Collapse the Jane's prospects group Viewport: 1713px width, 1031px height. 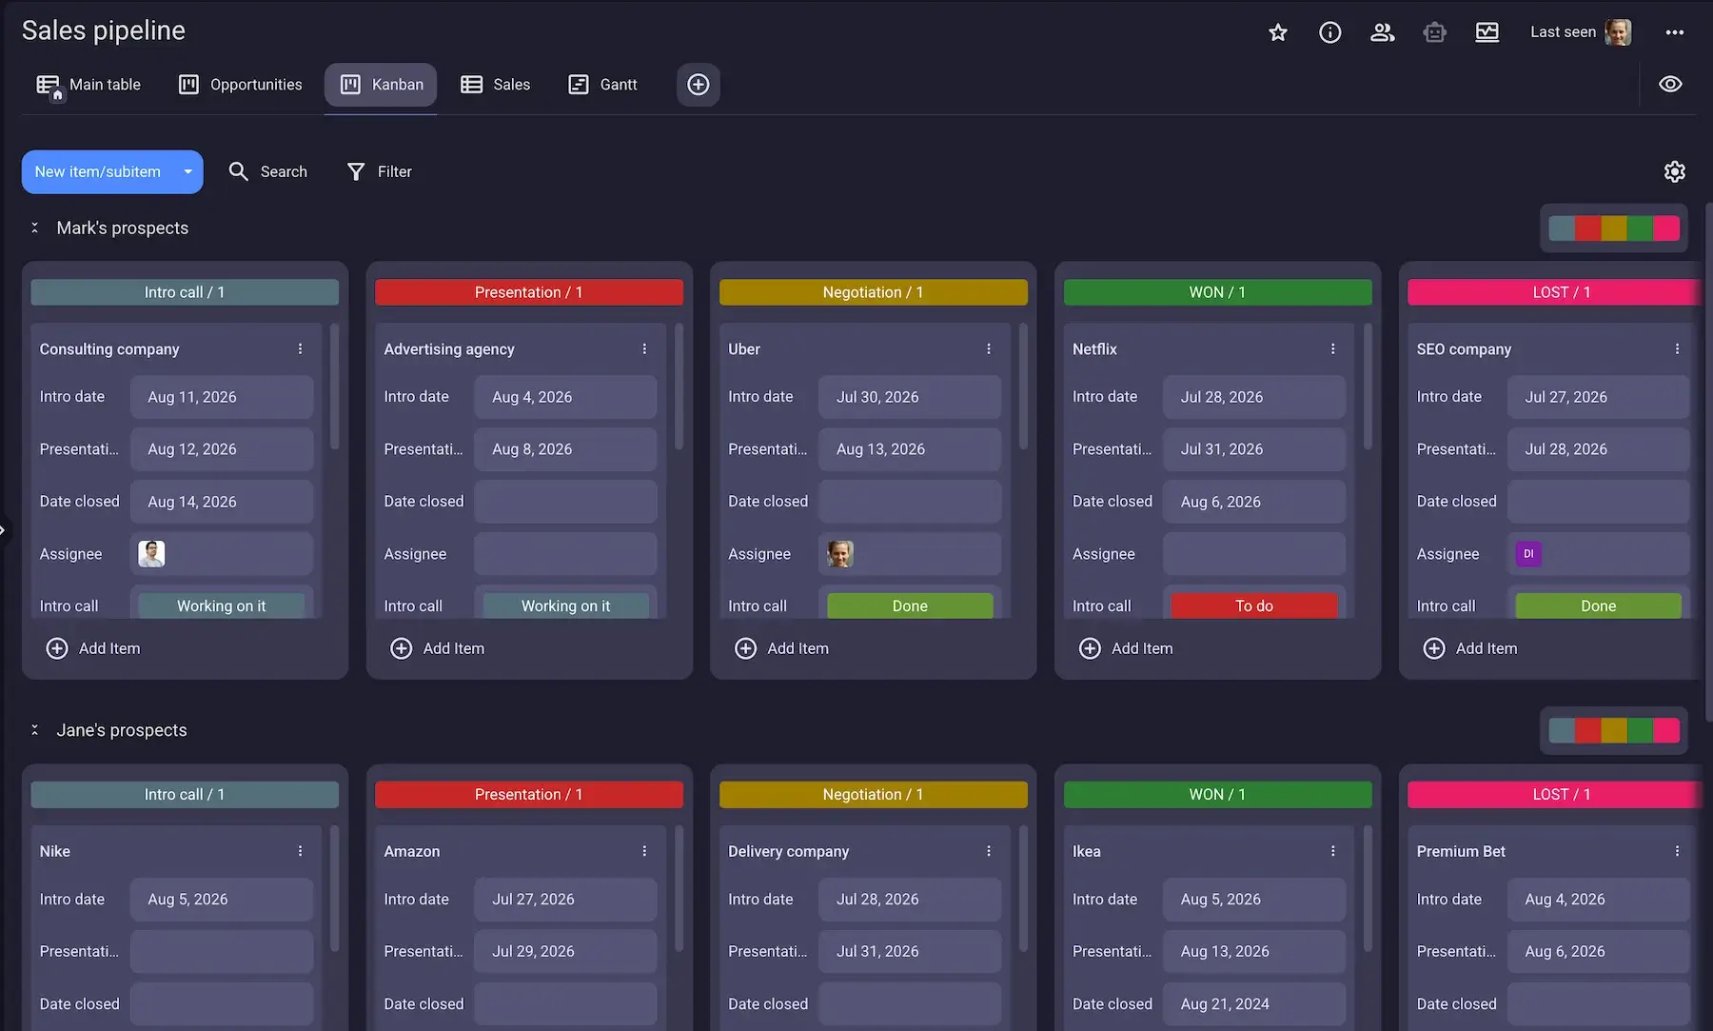point(35,730)
